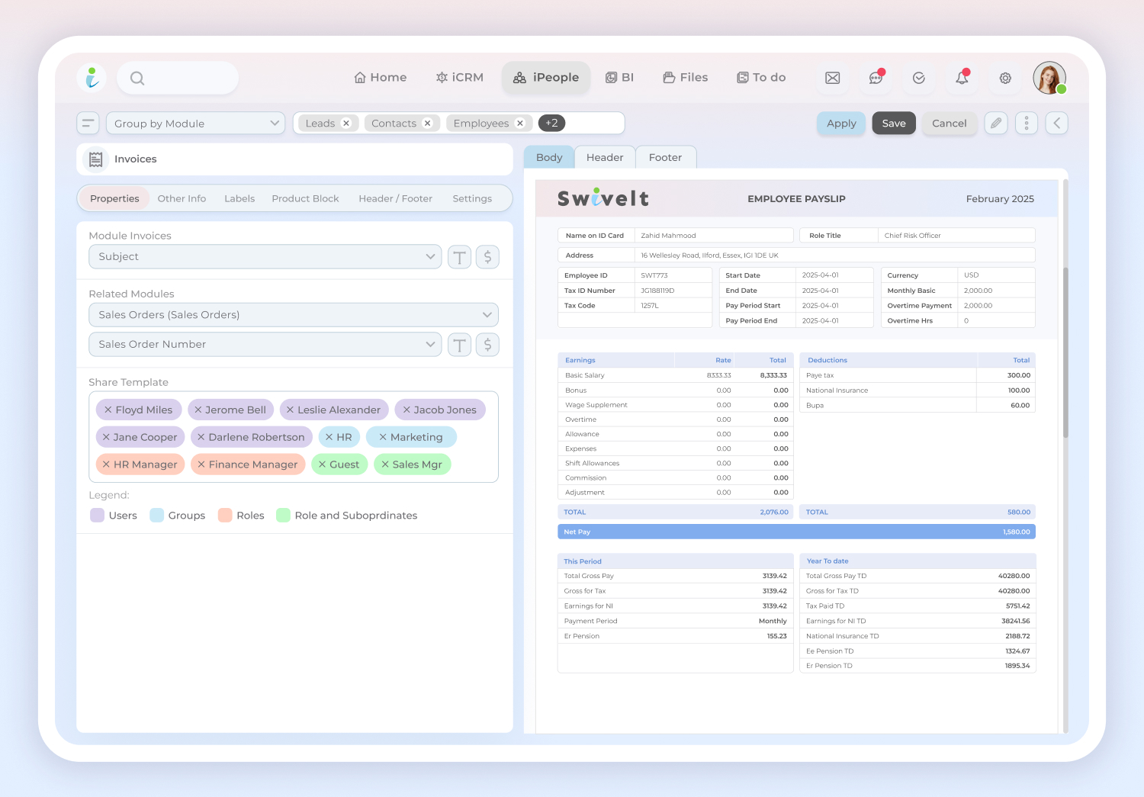Open the Product Block tab
This screenshot has width=1144, height=797.
(x=305, y=198)
